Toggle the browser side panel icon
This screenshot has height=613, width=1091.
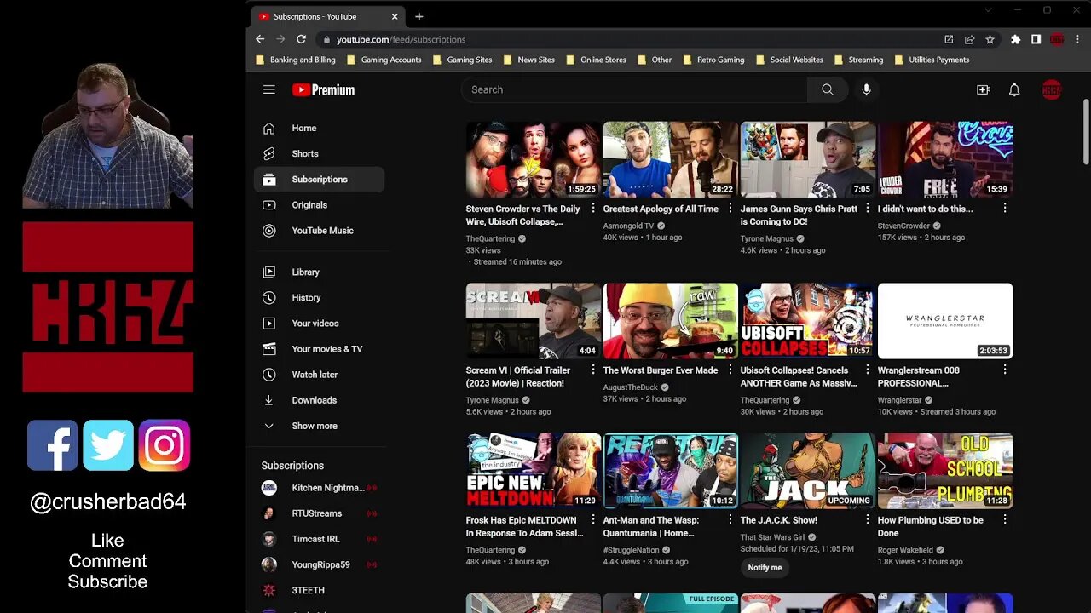click(1036, 39)
